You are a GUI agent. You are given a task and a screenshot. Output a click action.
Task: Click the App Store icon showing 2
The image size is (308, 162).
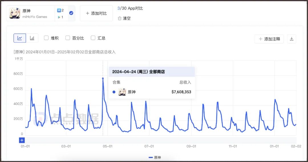59,10
